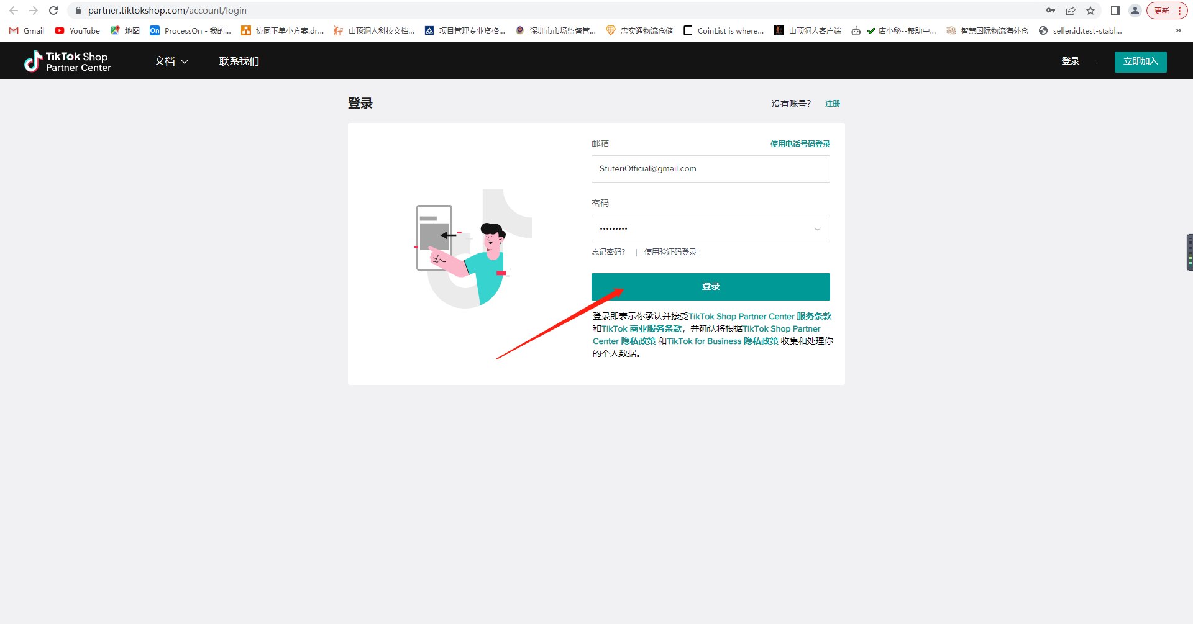Focus the email input field
1193x624 pixels.
(710, 169)
